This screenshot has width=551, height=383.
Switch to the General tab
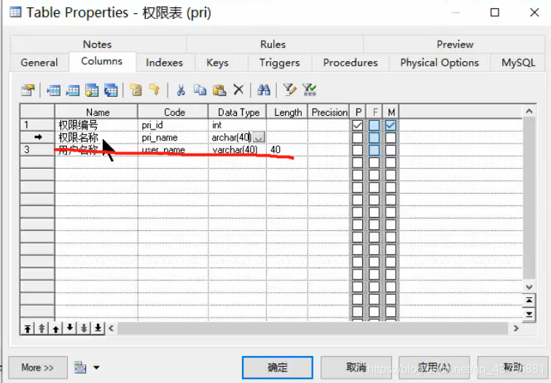(39, 63)
